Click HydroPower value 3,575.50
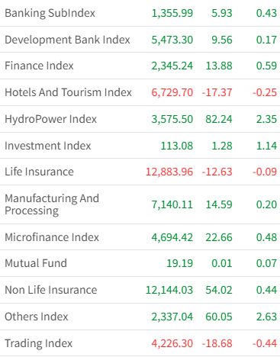 (172, 119)
